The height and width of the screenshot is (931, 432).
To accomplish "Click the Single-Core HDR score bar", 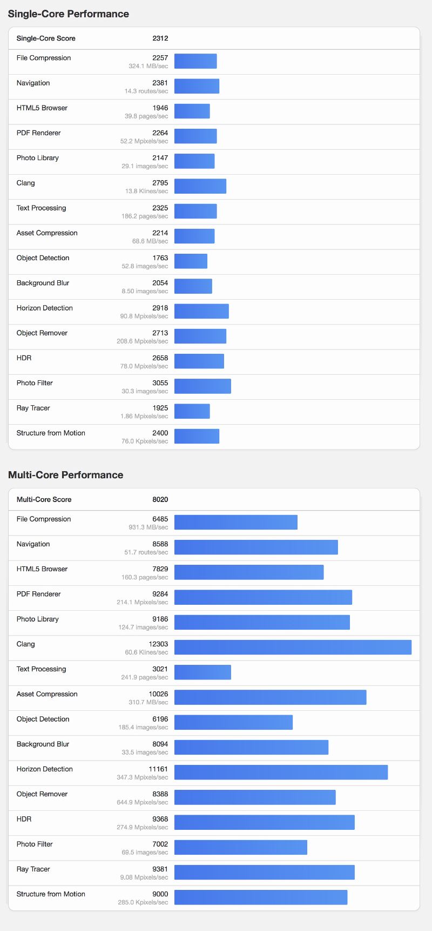I will tap(199, 361).
